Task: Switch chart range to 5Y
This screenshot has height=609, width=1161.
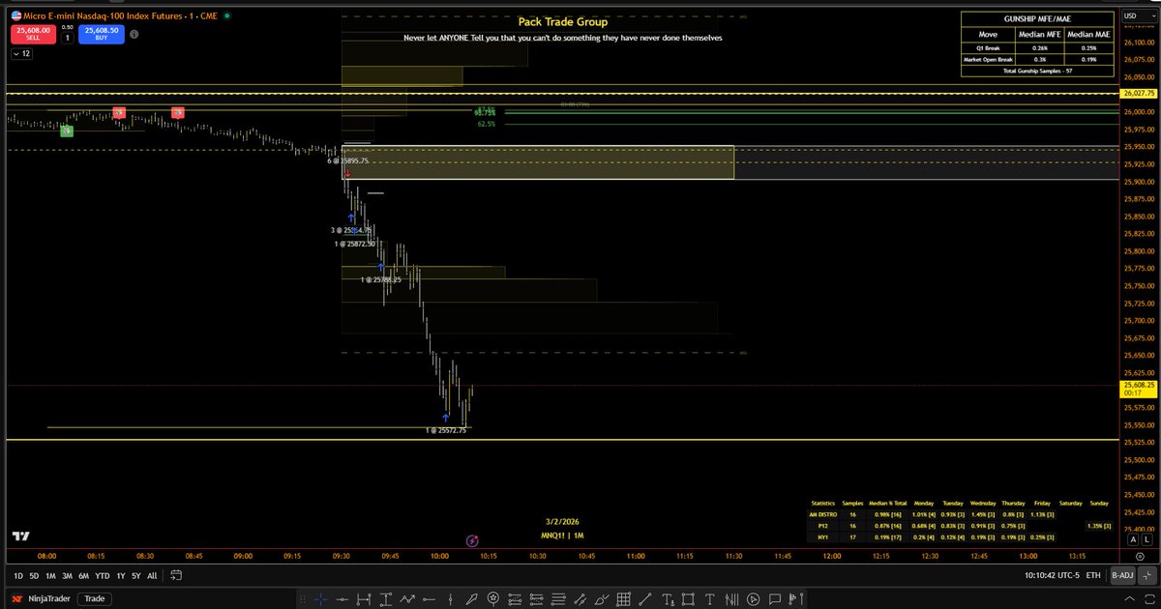Action: [x=135, y=575]
